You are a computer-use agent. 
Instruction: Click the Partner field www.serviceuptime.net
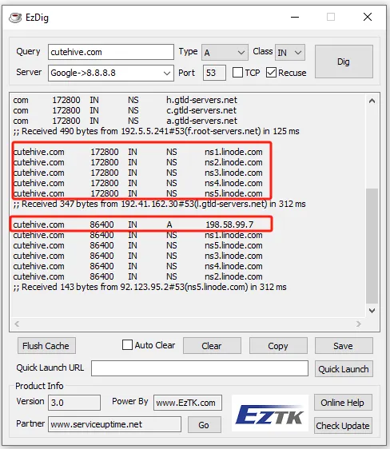click(x=114, y=424)
